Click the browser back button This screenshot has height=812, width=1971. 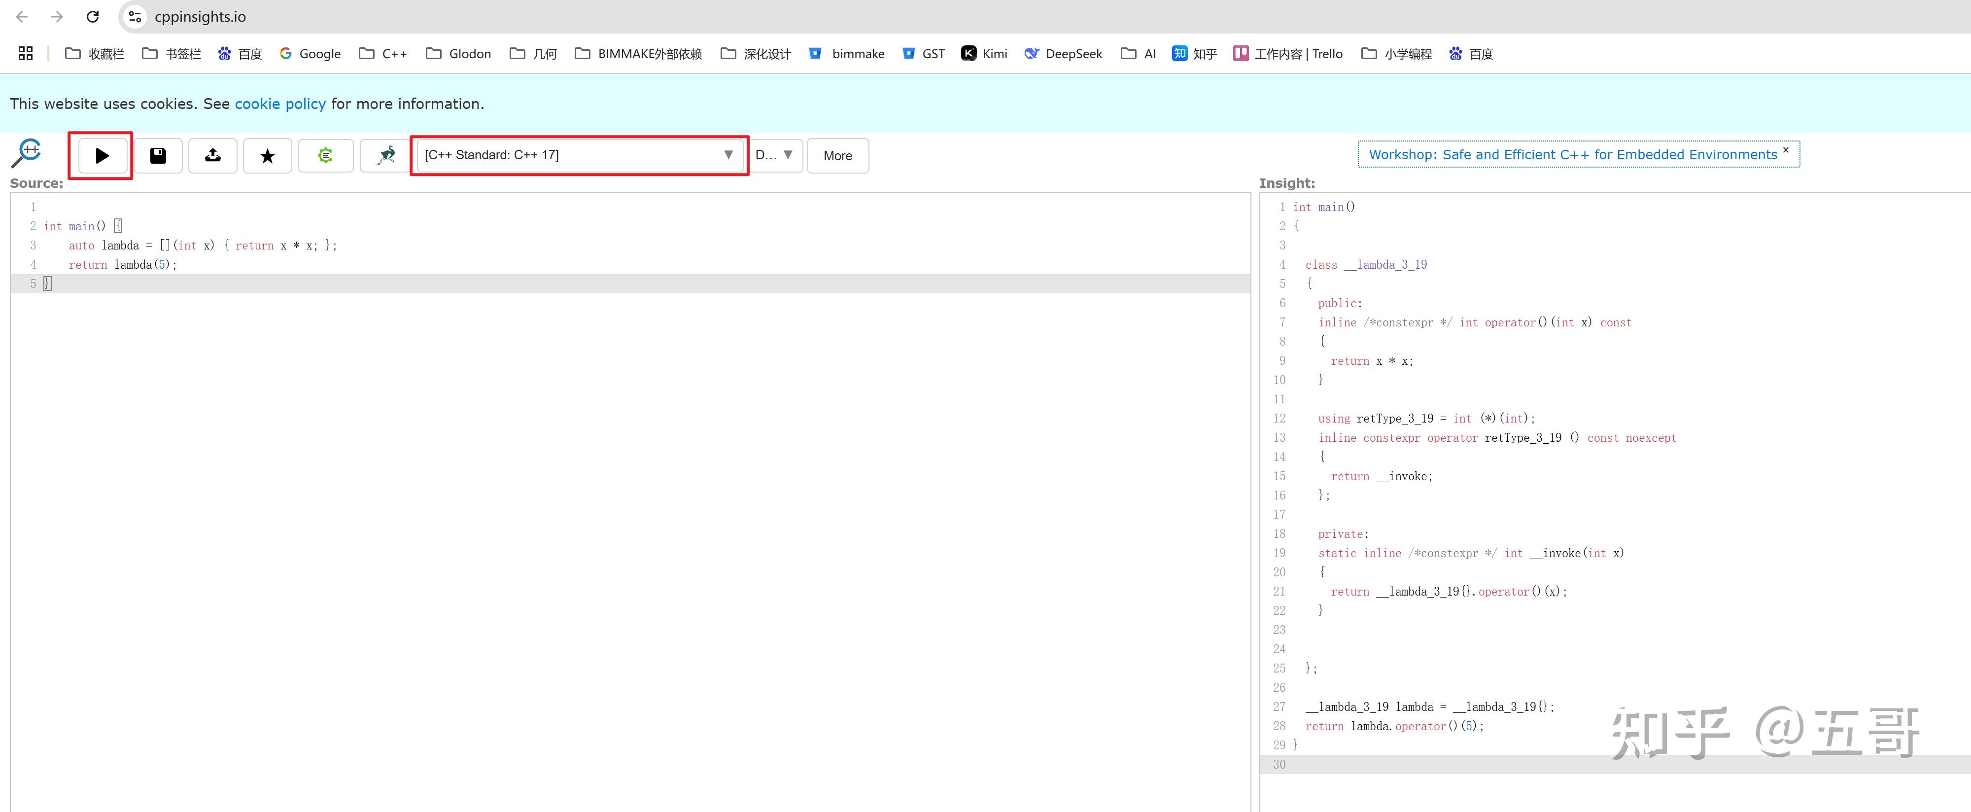pyautogui.click(x=21, y=16)
